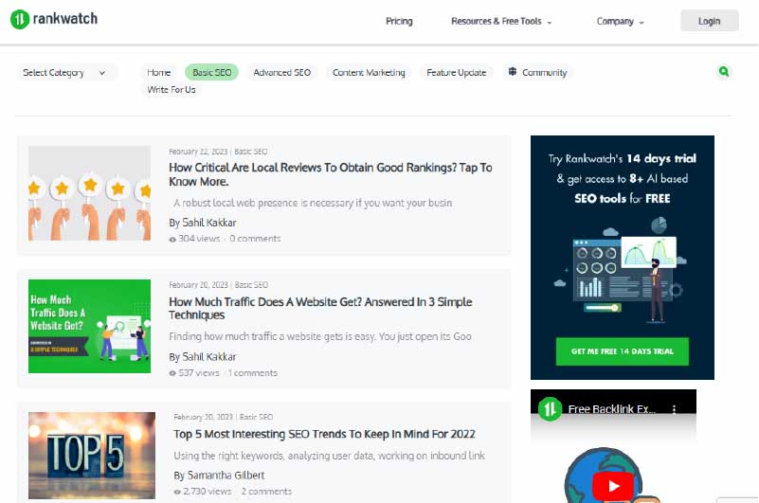Select the Basic SEO category tab
The width and height of the screenshot is (759, 503).
211,73
